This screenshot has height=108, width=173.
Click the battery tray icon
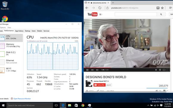coord(152,105)
